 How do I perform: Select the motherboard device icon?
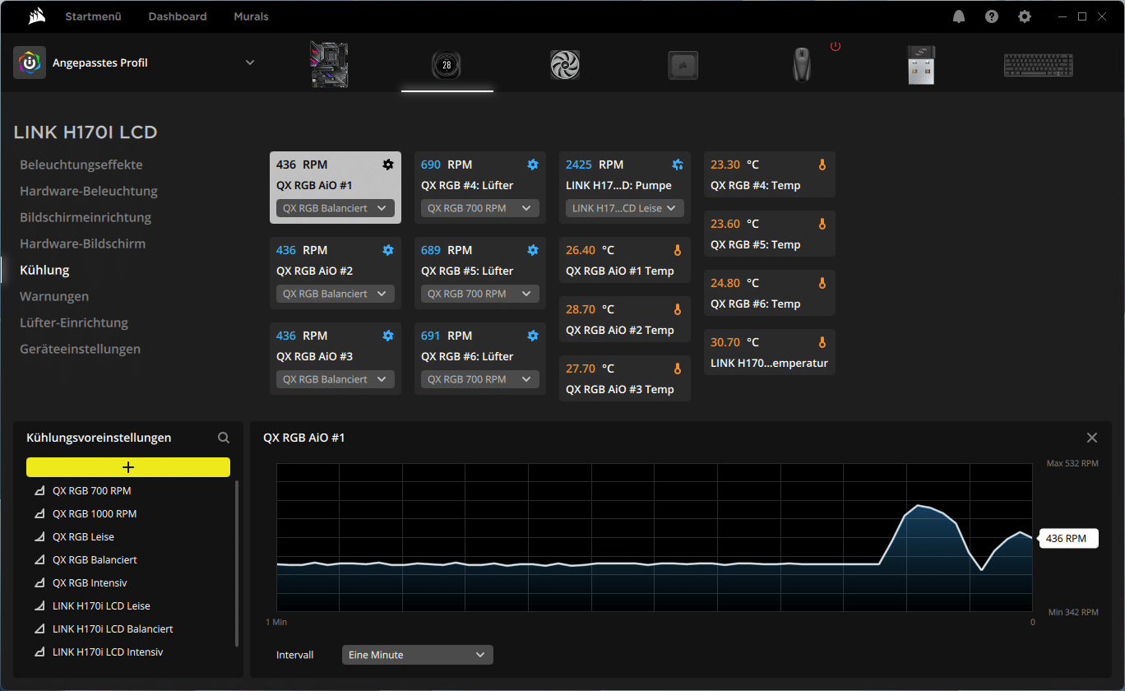[x=329, y=64]
